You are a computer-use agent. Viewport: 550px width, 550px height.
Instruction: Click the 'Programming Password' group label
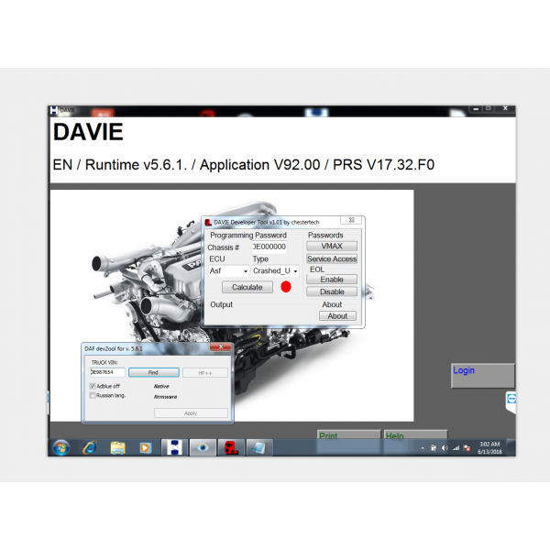(248, 236)
